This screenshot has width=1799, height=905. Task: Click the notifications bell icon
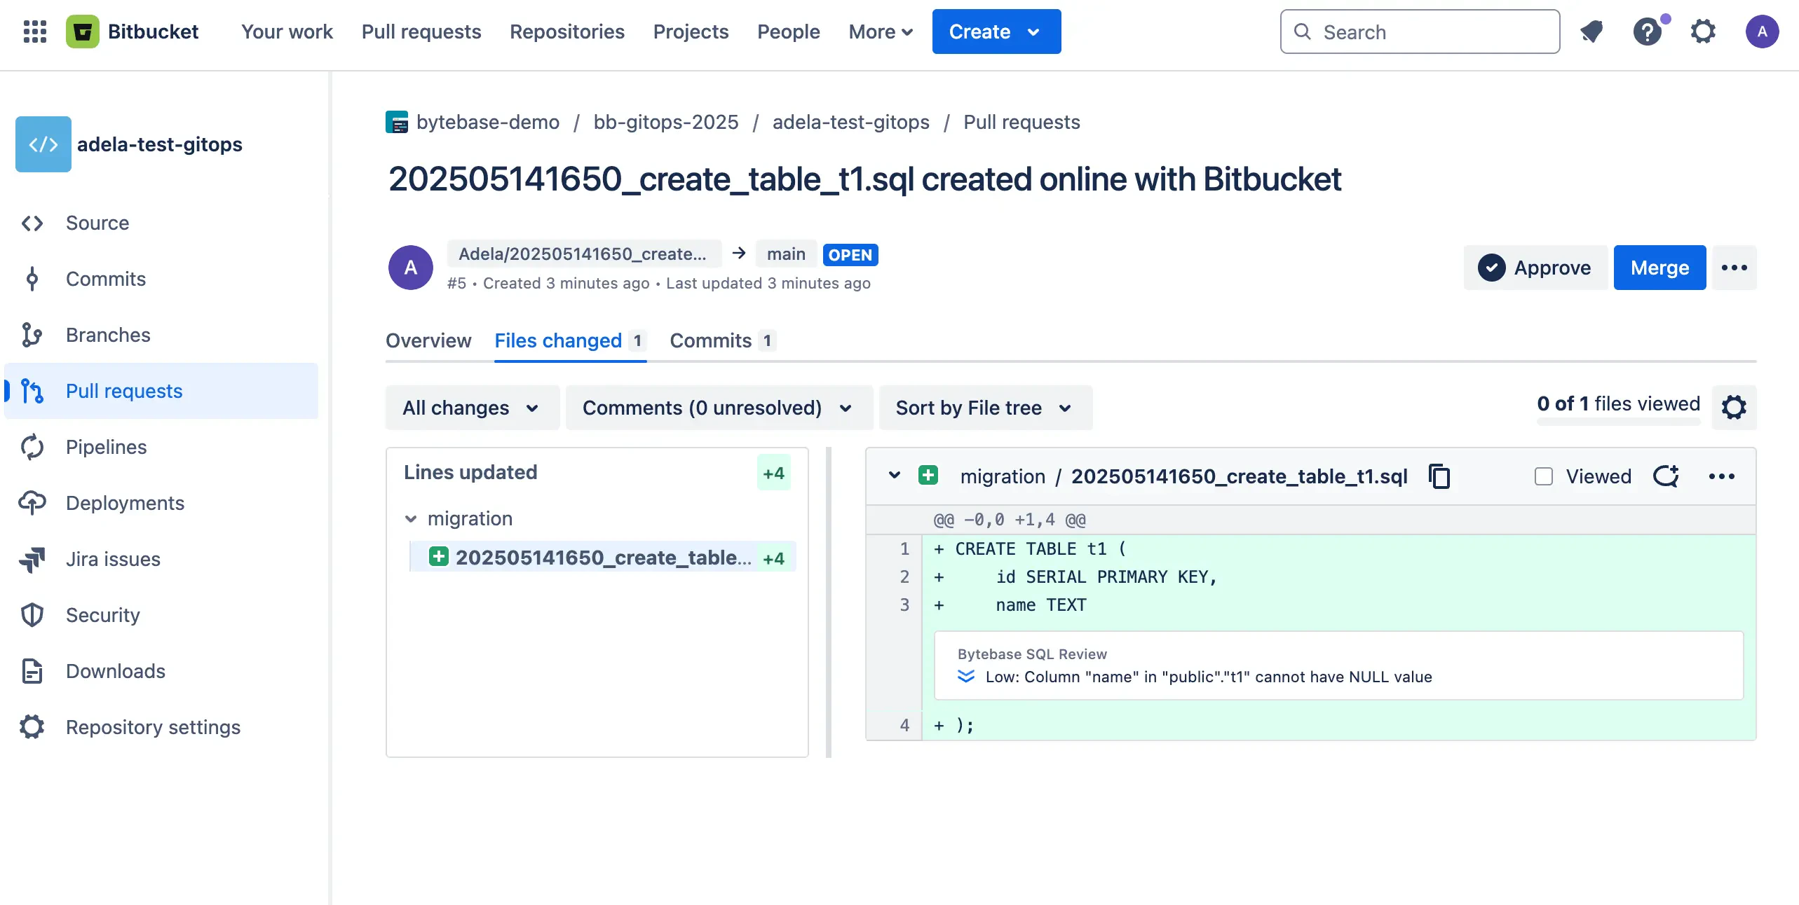[1591, 32]
